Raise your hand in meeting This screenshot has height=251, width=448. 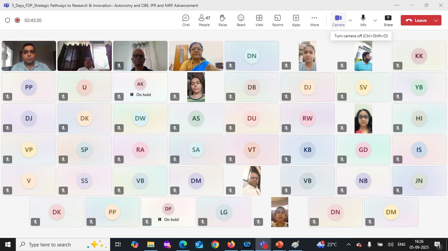point(222,20)
